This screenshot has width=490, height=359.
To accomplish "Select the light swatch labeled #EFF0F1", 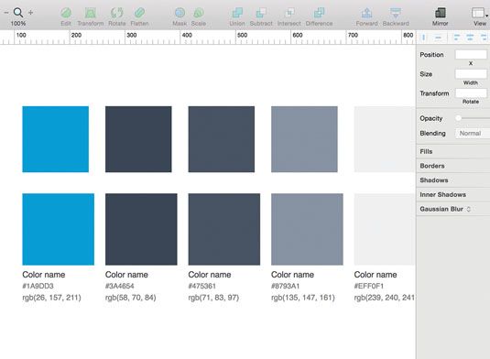I will pyautogui.click(x=385, y=229).
